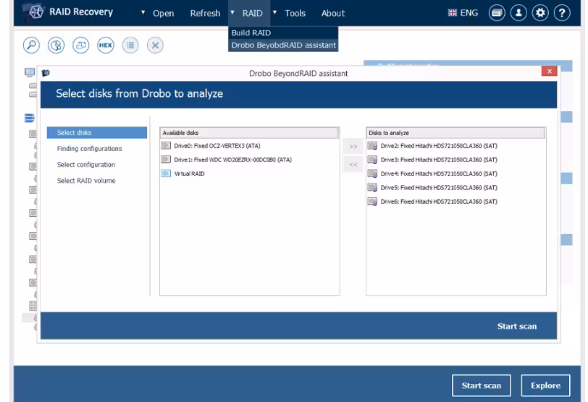The image size is (588, 402).
Task: Open the HEX viewer icon
Action: click(x=106, y=46)
